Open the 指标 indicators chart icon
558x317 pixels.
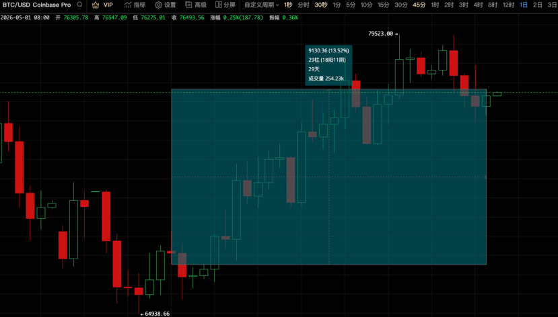(128, 5)
